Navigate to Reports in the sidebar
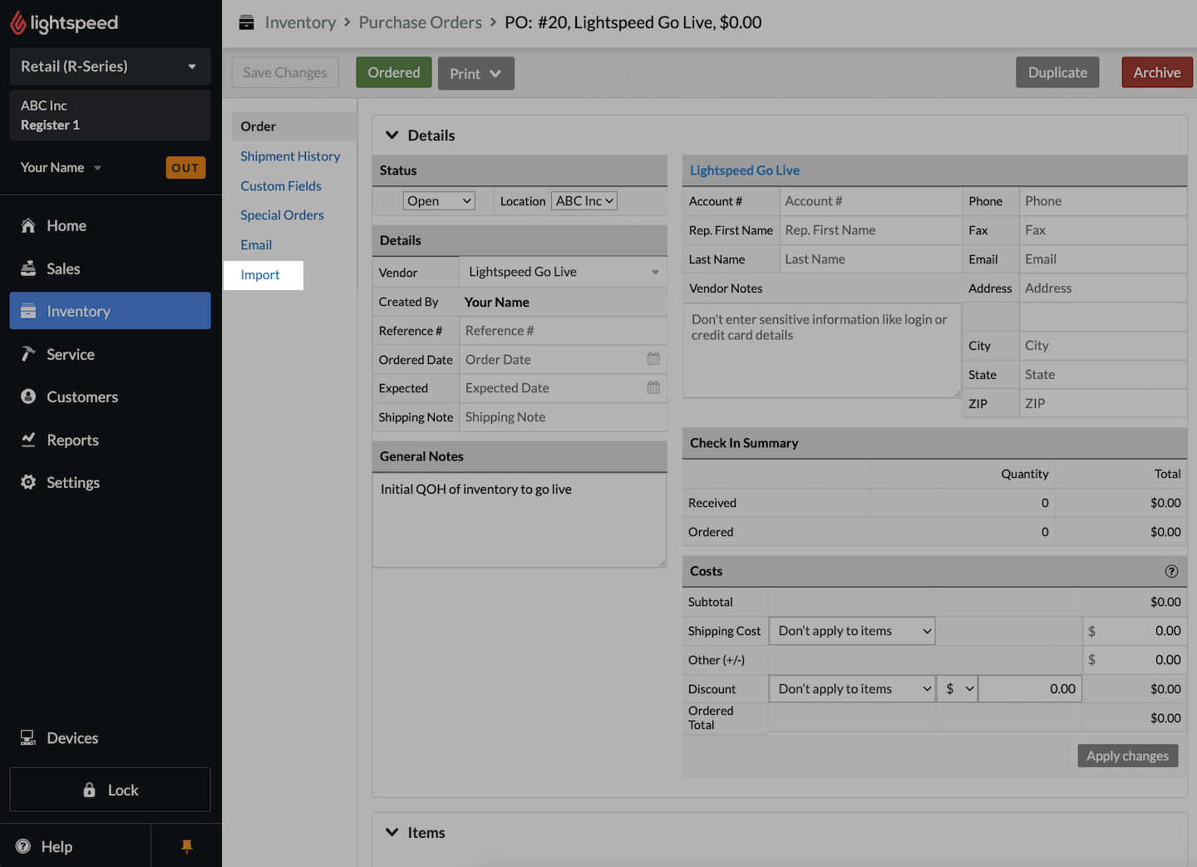This screenshot has height=867, width=1197. click(72, 441)
